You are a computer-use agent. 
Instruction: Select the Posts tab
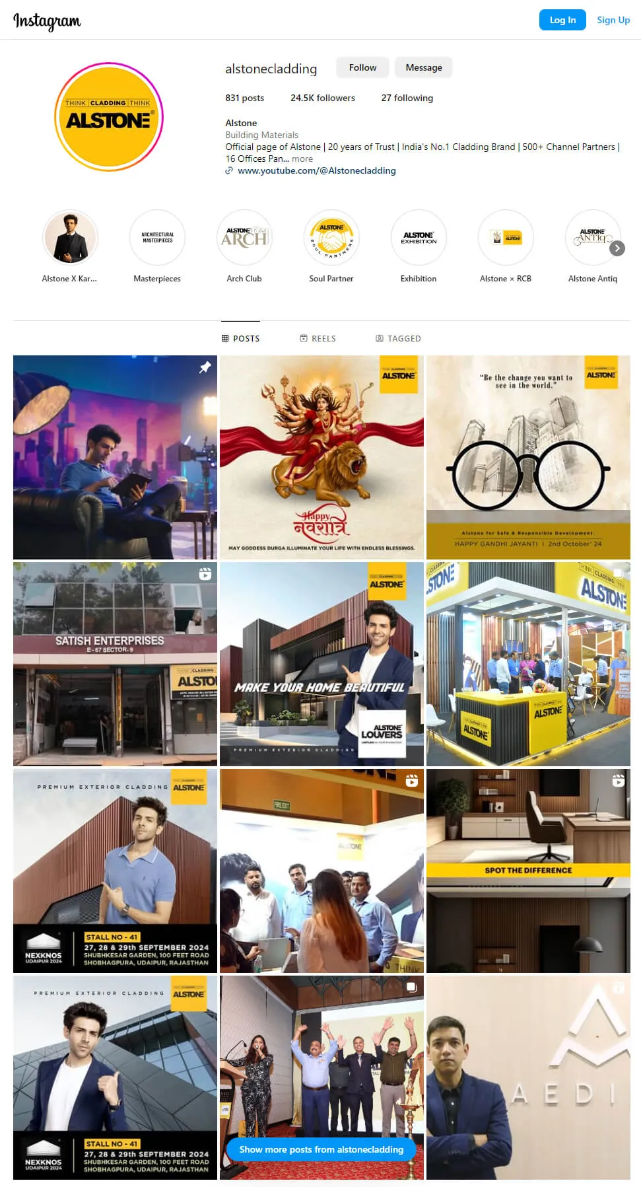pos(240,338)
